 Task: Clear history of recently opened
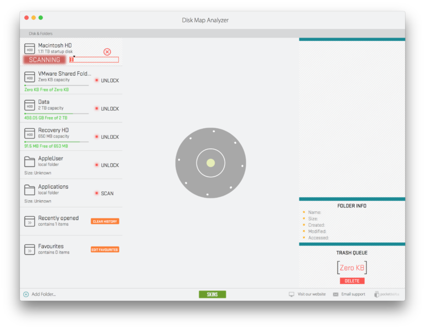click(105, 221)
